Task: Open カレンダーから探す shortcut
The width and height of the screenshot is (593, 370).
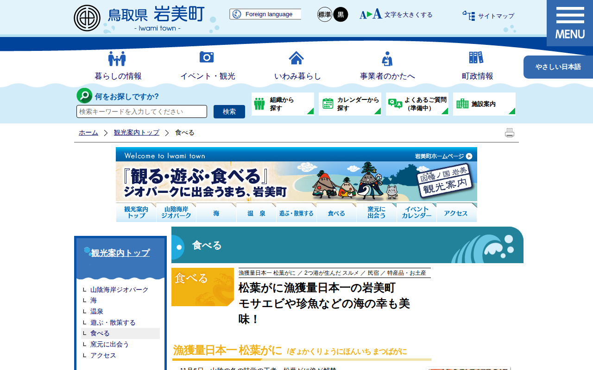Action: tap(350, 104)
